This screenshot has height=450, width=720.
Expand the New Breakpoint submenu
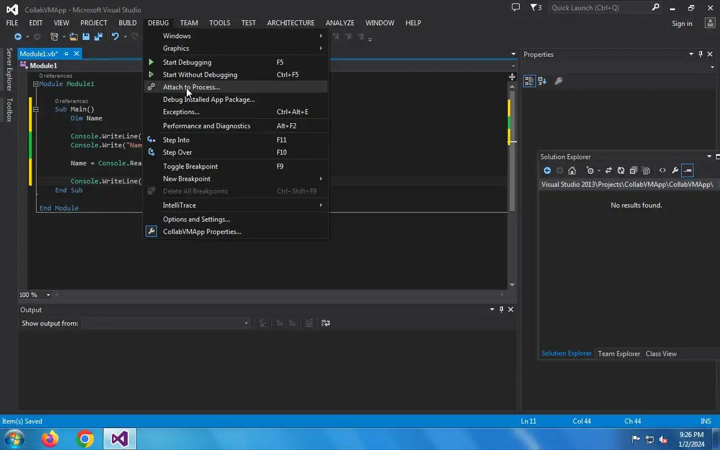[235, 179]
